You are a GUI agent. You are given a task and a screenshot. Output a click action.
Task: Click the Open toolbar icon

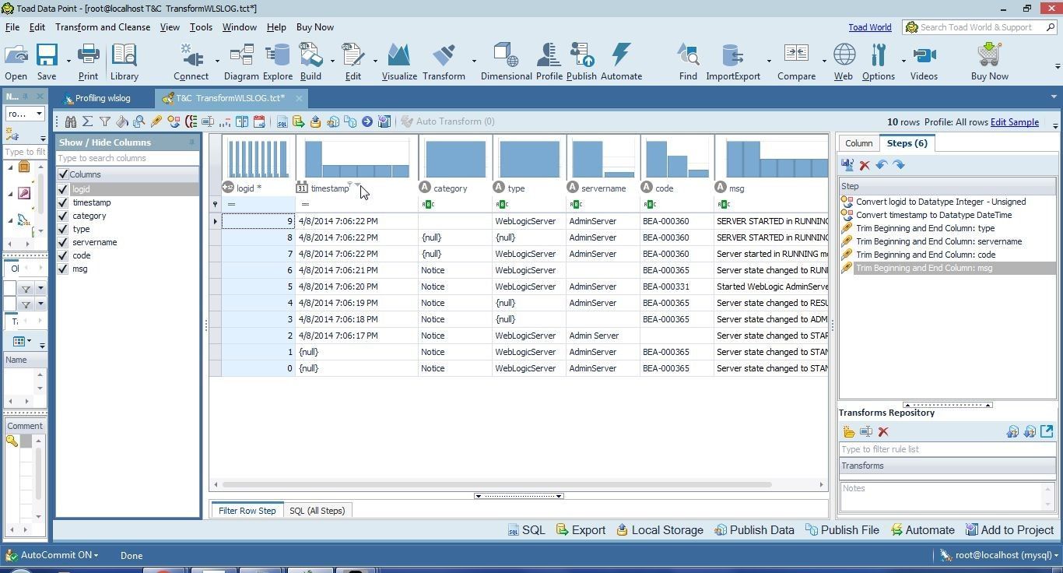16,62
